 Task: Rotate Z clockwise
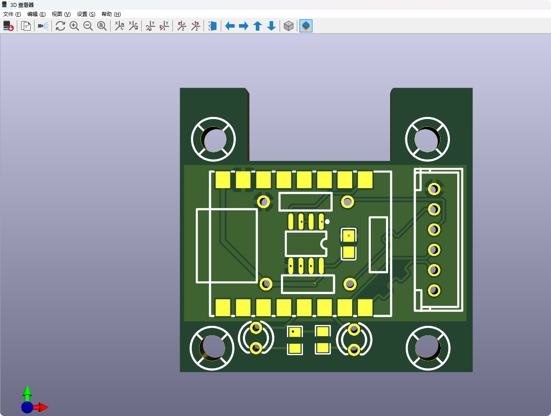click(182, 26)
